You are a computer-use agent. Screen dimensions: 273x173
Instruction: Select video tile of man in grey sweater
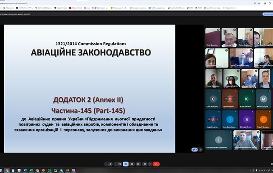click(x=247, y=140)
